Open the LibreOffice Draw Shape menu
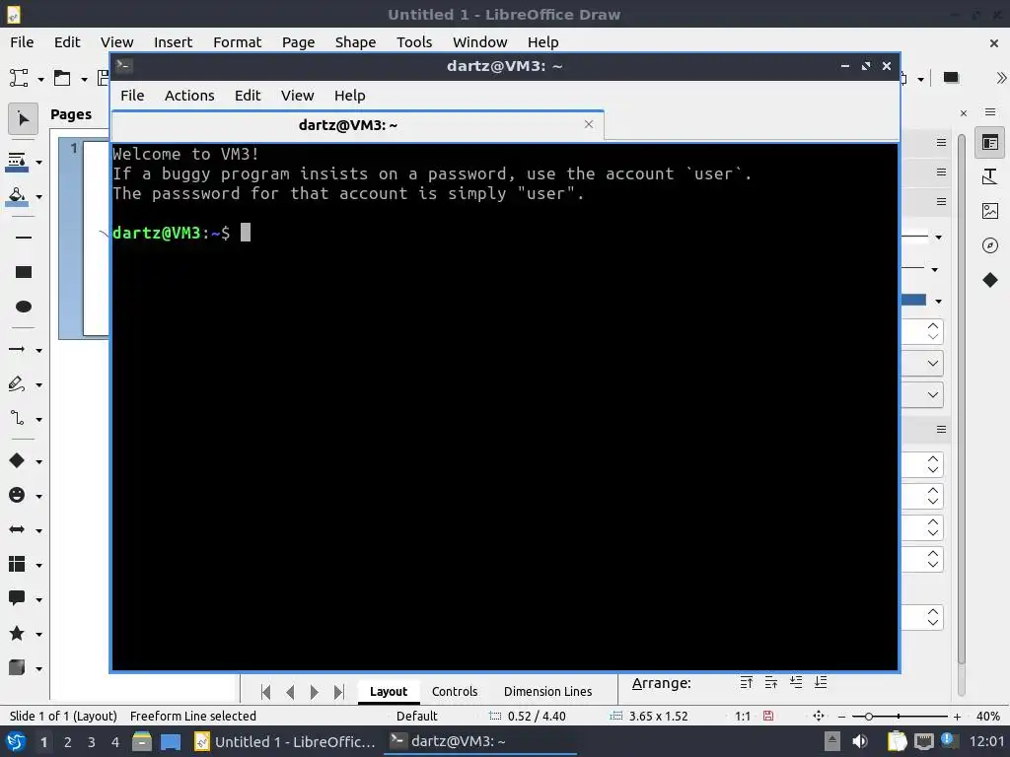The width and height of the screenshot is (1010, 757). [x=355, y=42]
